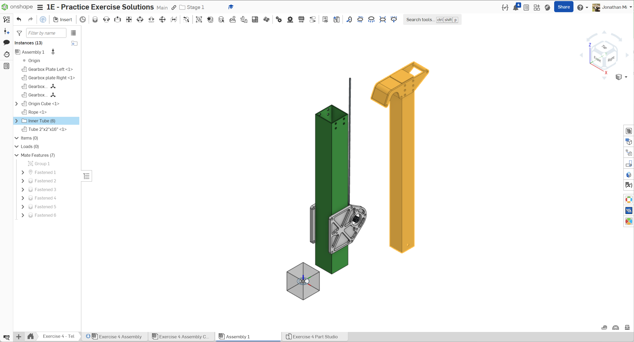
Task: Expand the Inner Tube folder
Action: pos(17,121)
